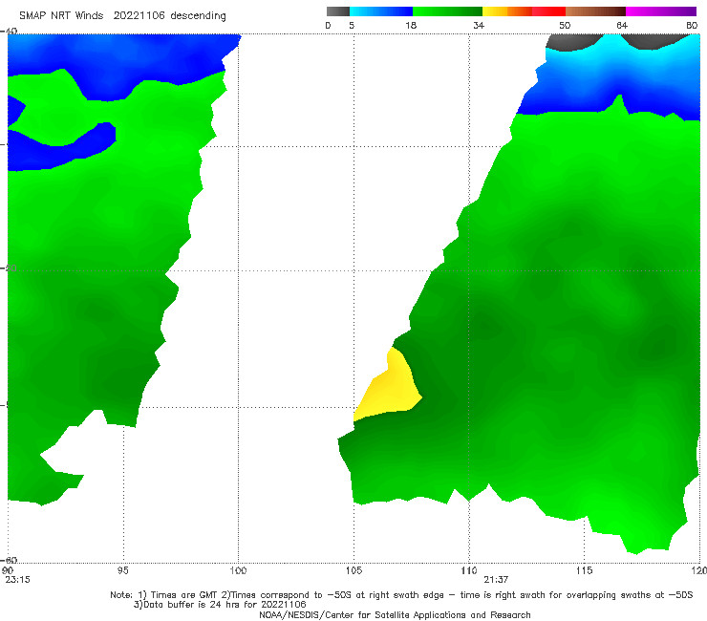The image size is (707, 621).
Task: Click the green segment of the color bar
Action: point(447,11)
